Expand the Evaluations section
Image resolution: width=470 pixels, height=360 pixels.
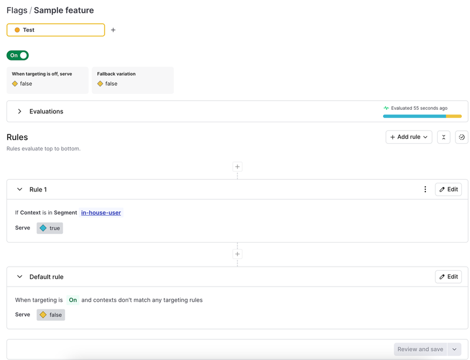click(19, 111)
